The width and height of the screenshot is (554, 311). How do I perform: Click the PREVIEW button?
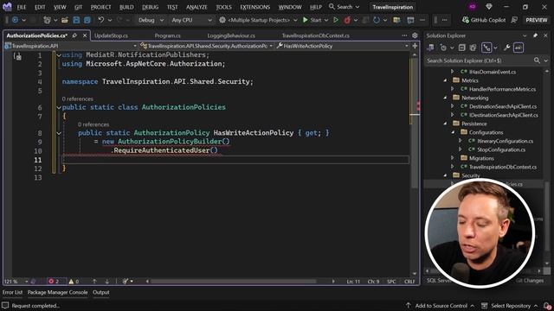(537, 20)
